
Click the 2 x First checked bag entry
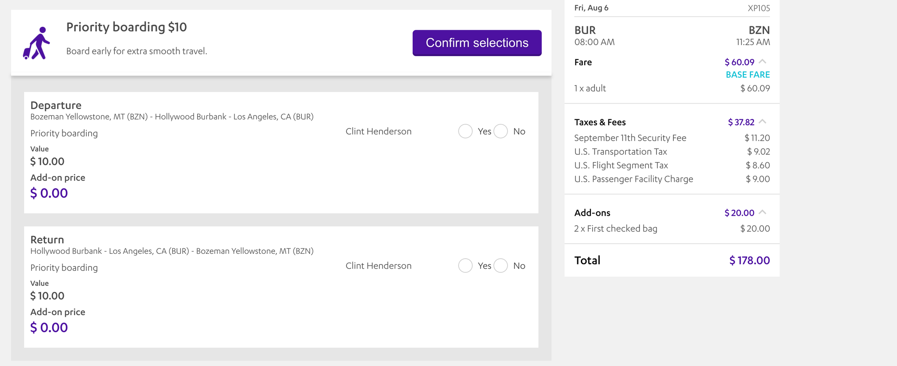coord(616,228)
